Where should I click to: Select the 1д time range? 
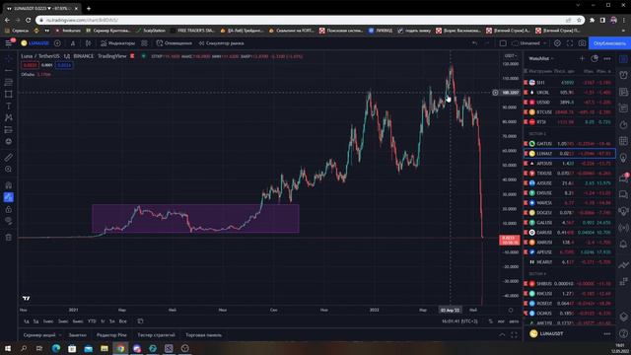[27, 321]
